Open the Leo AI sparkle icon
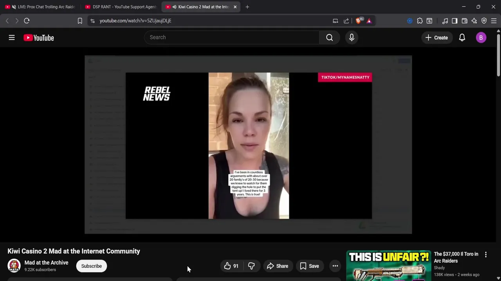 474,21
